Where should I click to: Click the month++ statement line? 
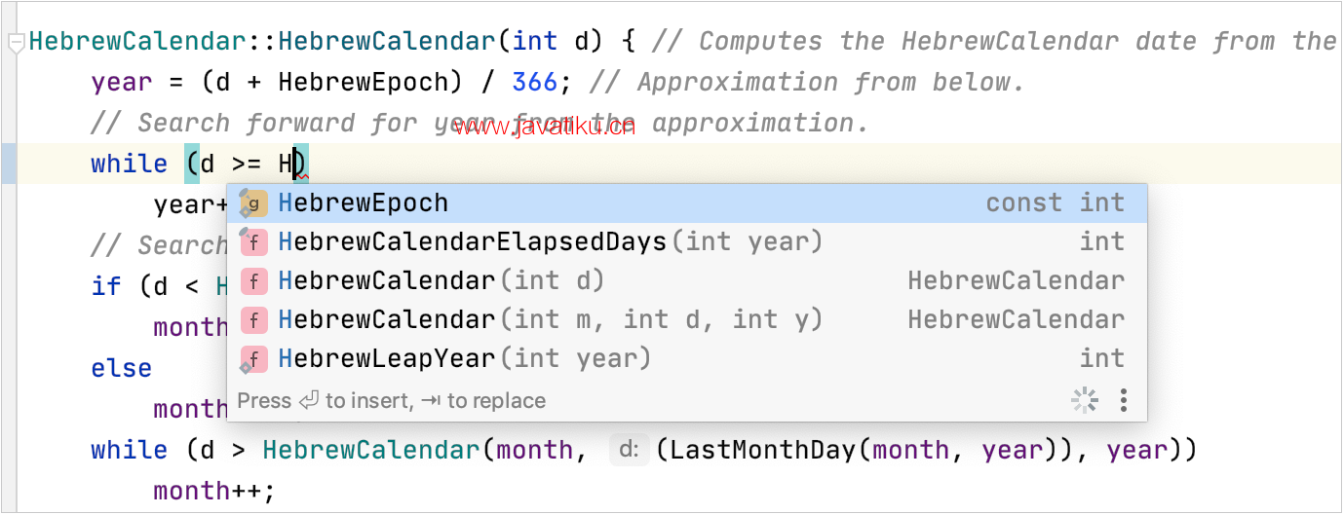coord(214,492)
